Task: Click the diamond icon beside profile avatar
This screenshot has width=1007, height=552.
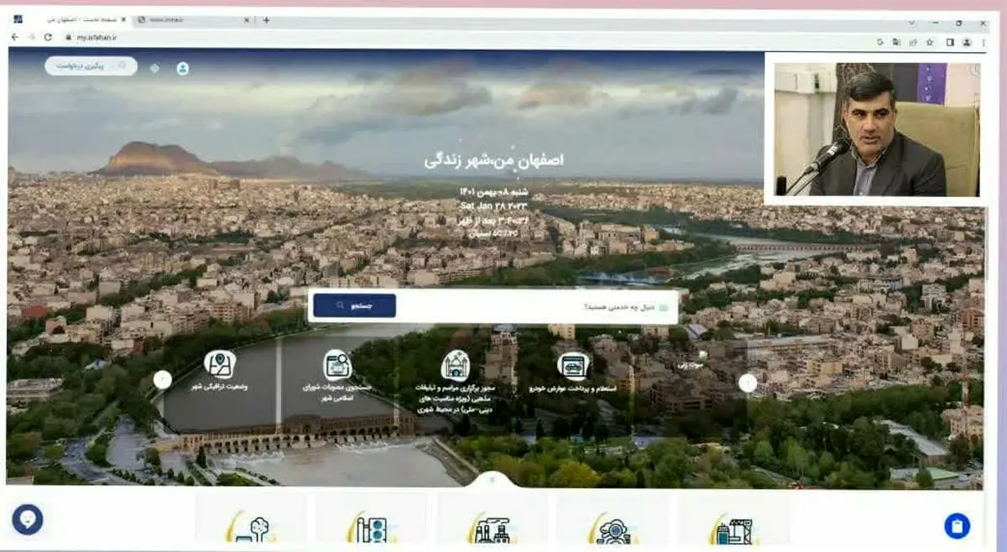Action: pyautogui.click(x=154, y=68)
